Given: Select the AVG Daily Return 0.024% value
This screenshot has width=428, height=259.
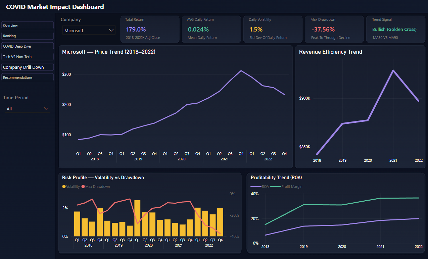Looking at the screenshot, I should 198,30.
